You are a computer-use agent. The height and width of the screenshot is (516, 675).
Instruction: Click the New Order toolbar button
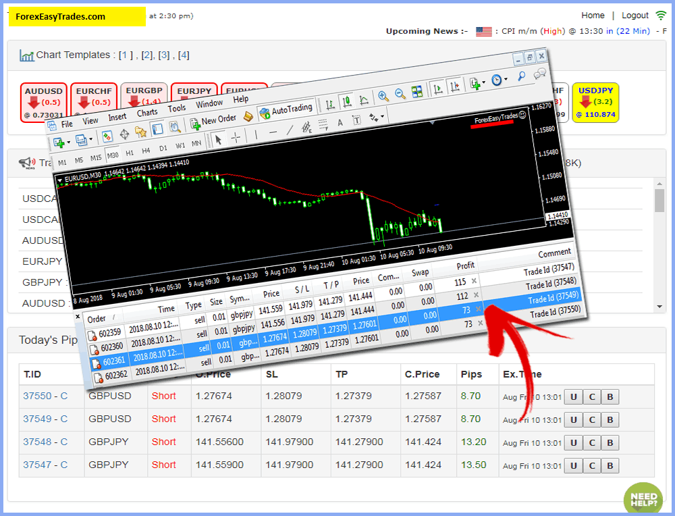coord(213,120)
